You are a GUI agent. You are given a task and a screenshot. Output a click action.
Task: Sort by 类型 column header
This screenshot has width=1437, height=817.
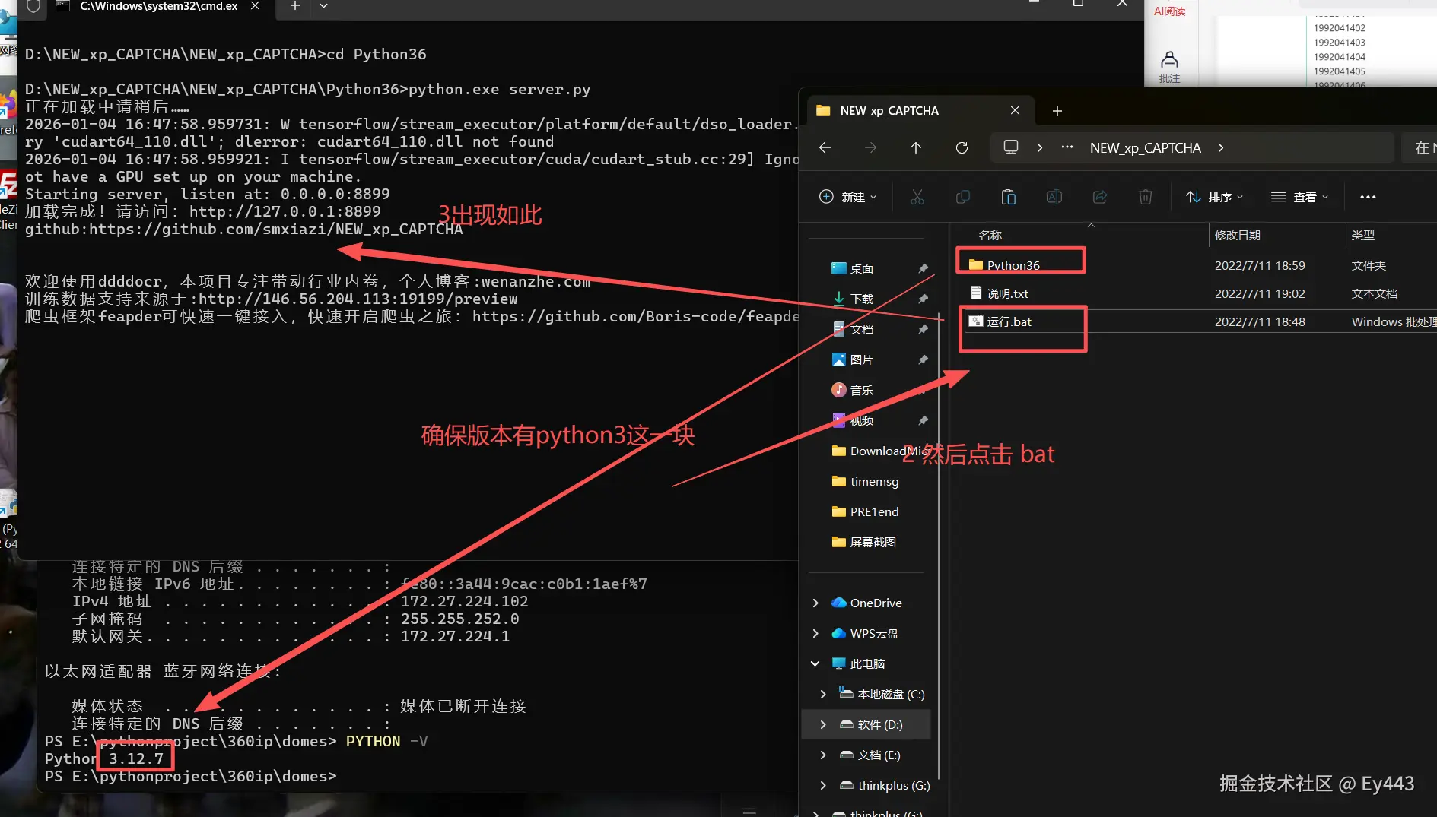pyautogui.click(x=1363, y=236)
